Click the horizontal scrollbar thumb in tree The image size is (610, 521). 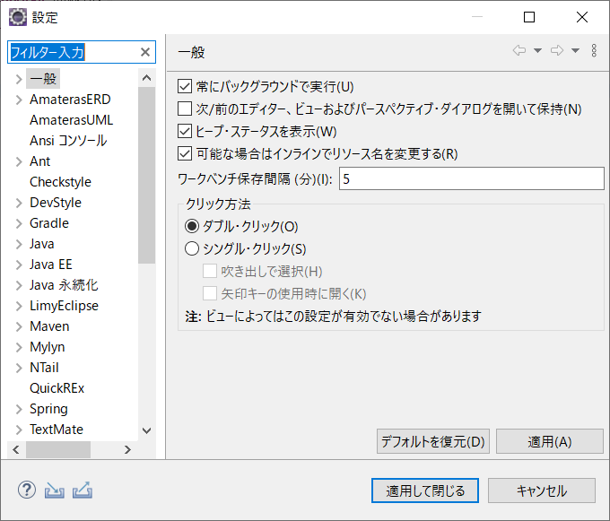pos(58,450)
